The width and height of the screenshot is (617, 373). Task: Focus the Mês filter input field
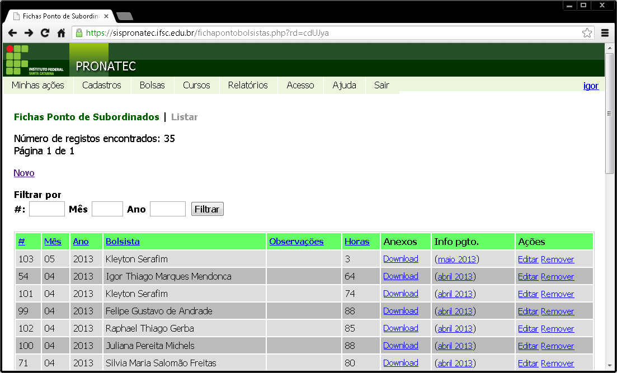[107, 209]
